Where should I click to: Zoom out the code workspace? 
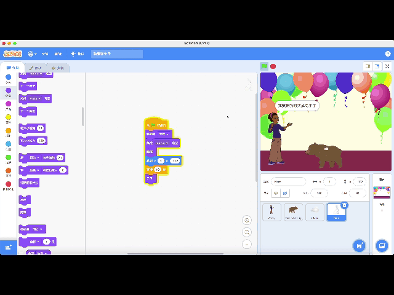[x=247, y=232]
